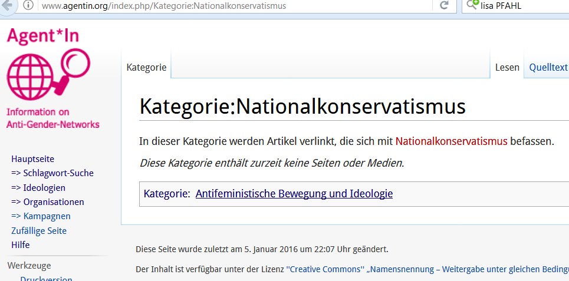
Task: Click the address bar URL field
Action: click(236, 6)
